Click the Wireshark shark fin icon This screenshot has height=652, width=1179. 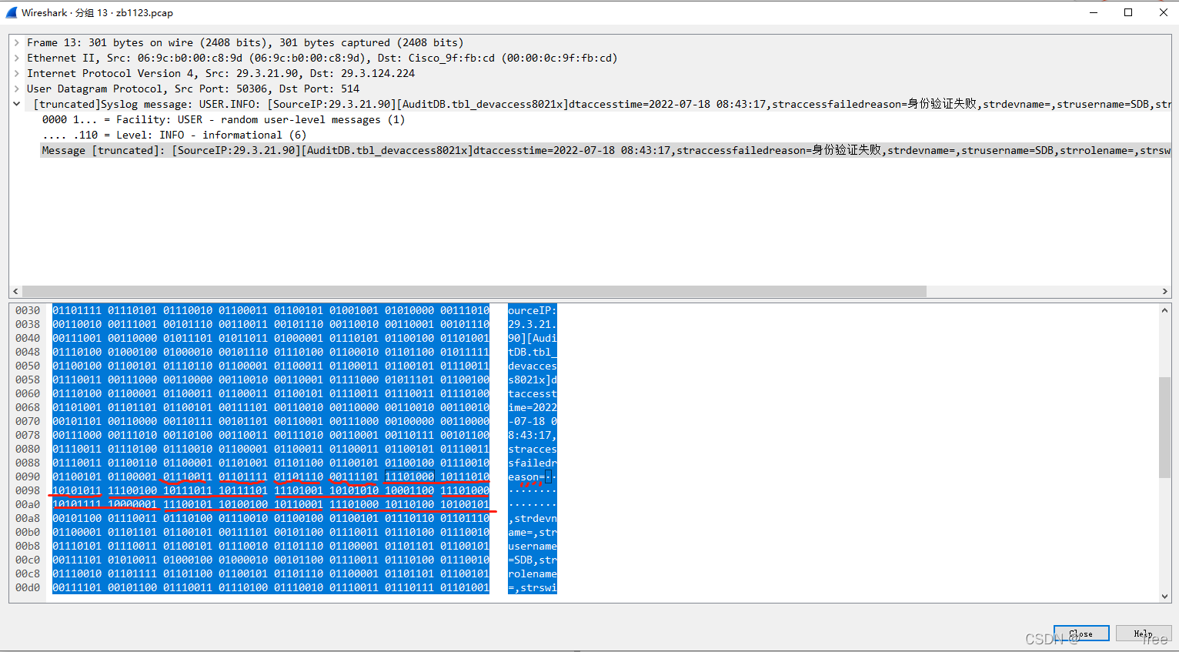point(12,12)
